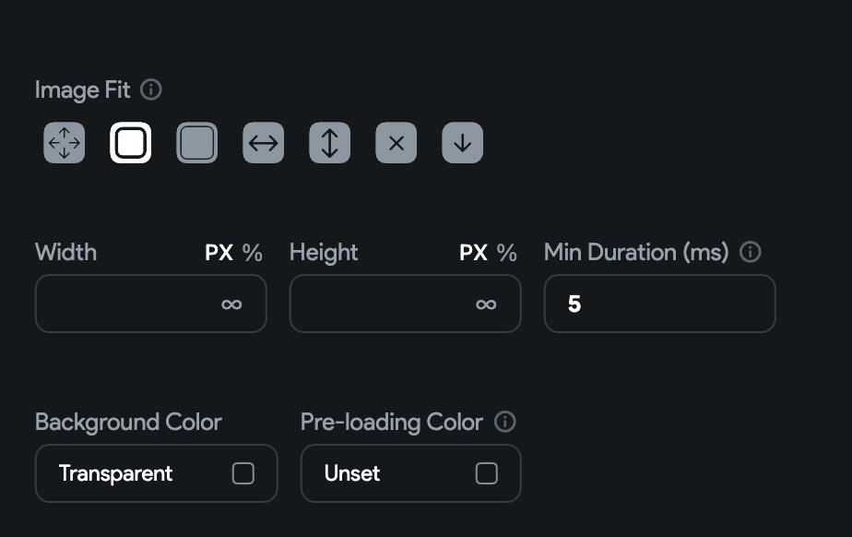The image size is (852, 537).
Task: Click the Background Color transparency swatch
Action: tap(243, 473)
